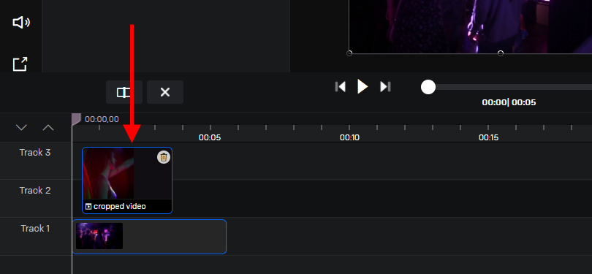Play the video preview
Image resolution: width=592 pixels, height=274 pixels.
363,86
